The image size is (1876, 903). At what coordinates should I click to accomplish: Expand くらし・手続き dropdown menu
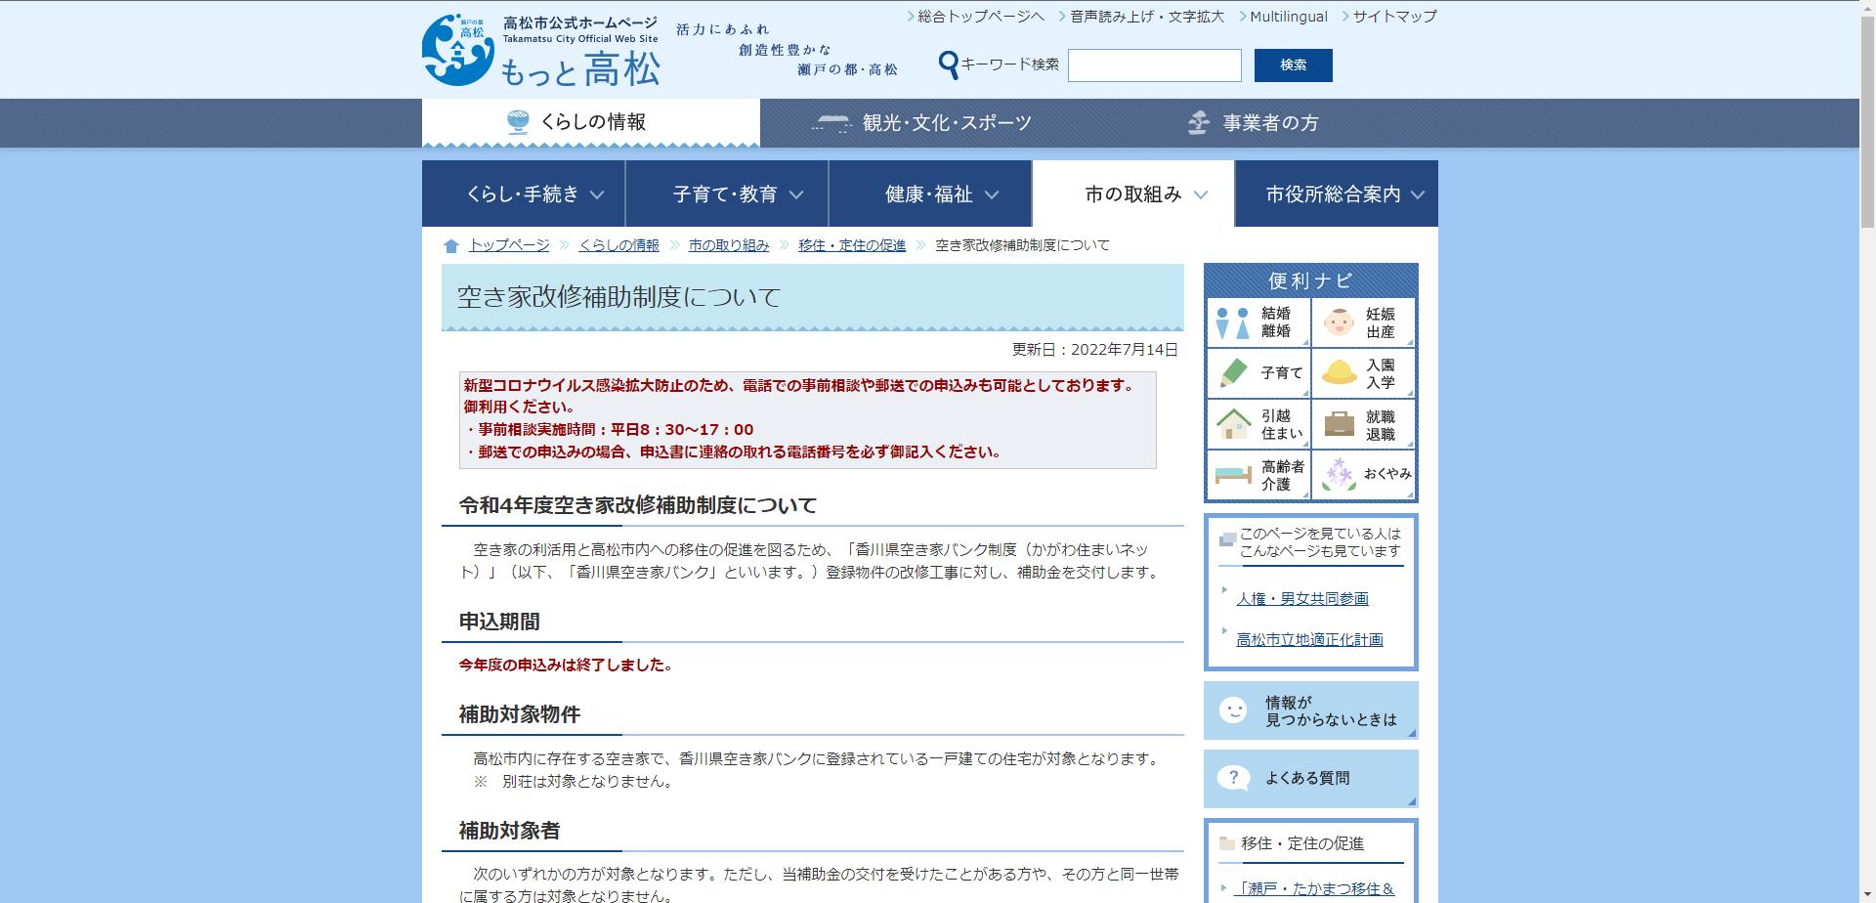(524, 193)
